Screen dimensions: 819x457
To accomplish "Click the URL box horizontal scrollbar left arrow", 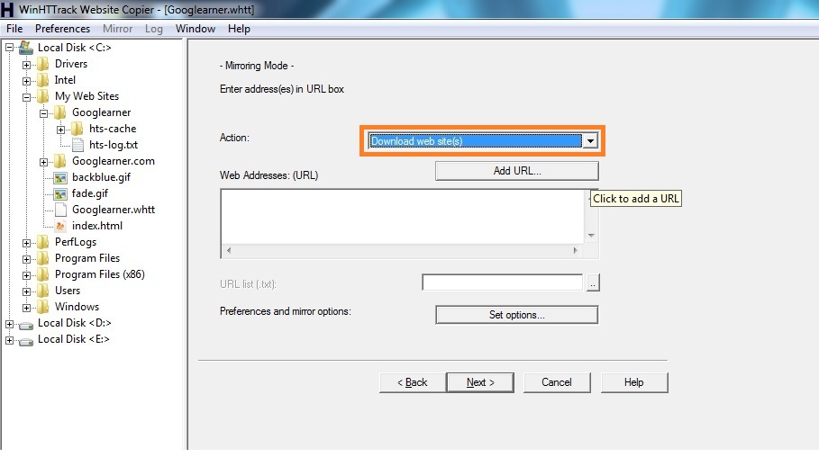I will (229, 250).
